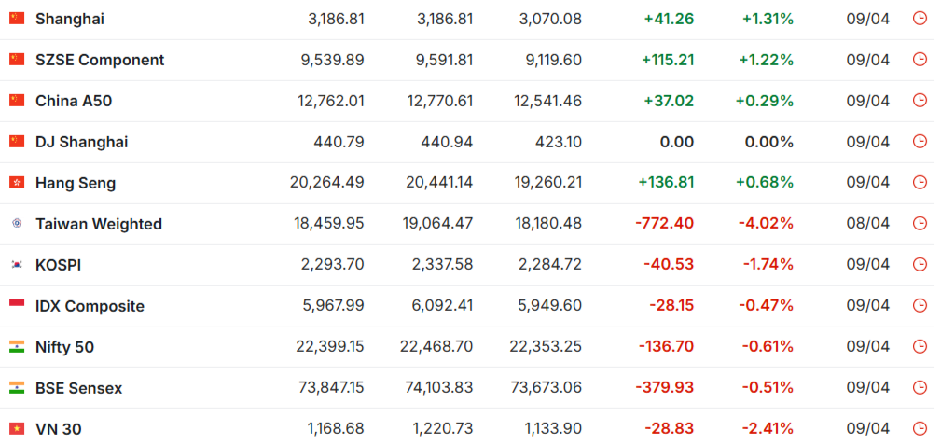Go to the China A50 index
Screen dimensions: 941x445
(74, 101)
